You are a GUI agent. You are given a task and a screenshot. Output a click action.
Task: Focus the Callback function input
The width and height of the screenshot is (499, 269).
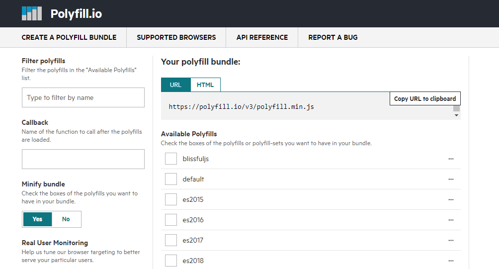[83, 159]
